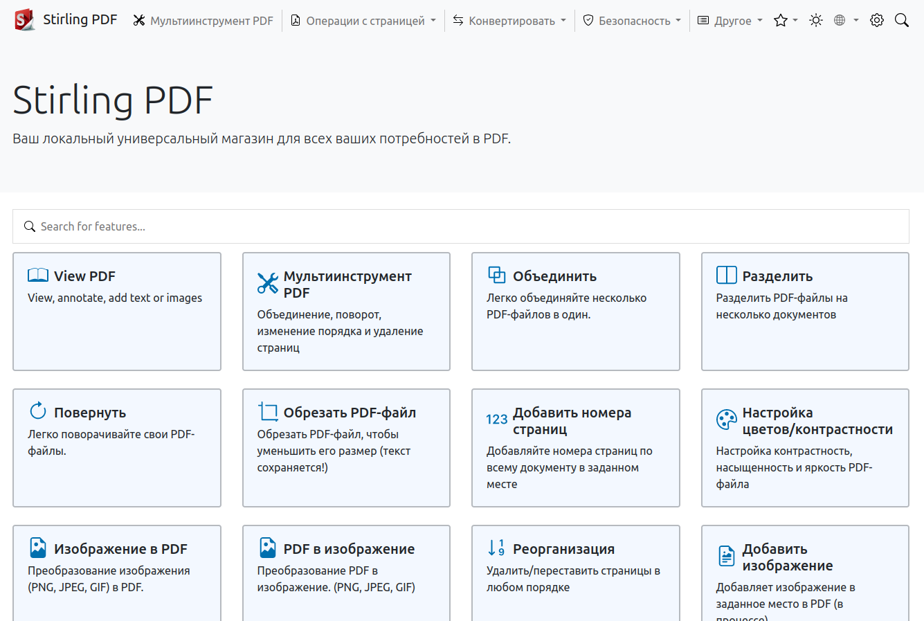Open the Операции с страницей menu
The width and height of the screenshot is (924, 621).
(363, 21)
